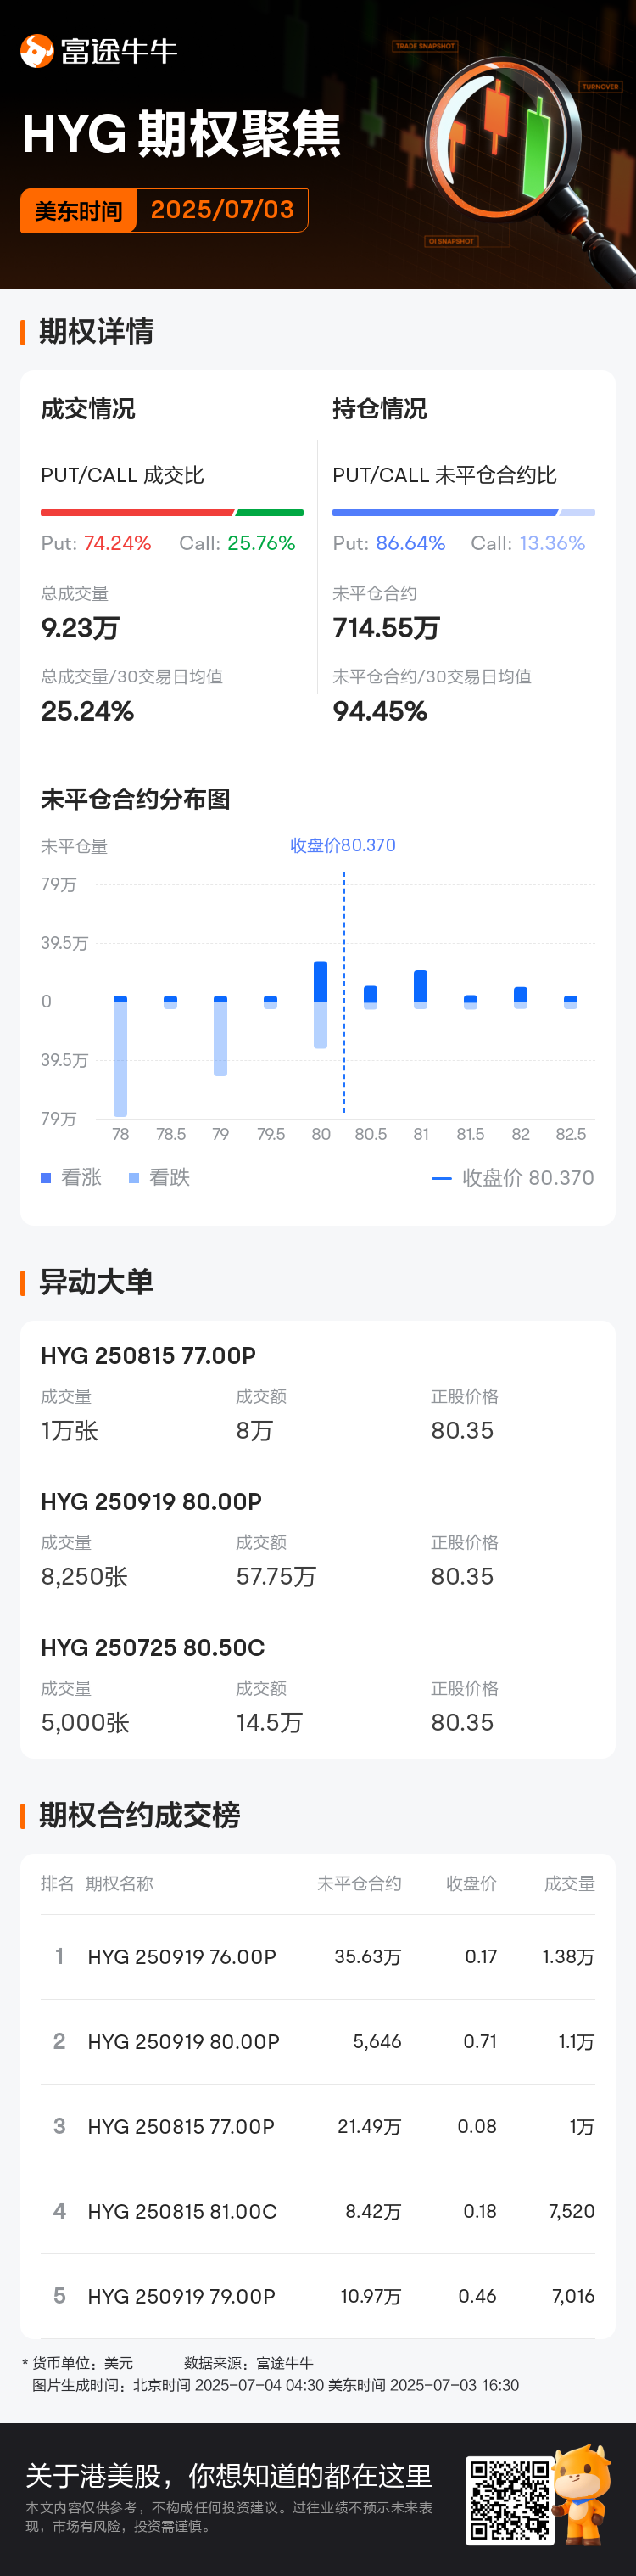The image size is (636, 2576).
Task: Click Put open interest value 86.64%
Action: pyautogui.click(x=410, y=543)
